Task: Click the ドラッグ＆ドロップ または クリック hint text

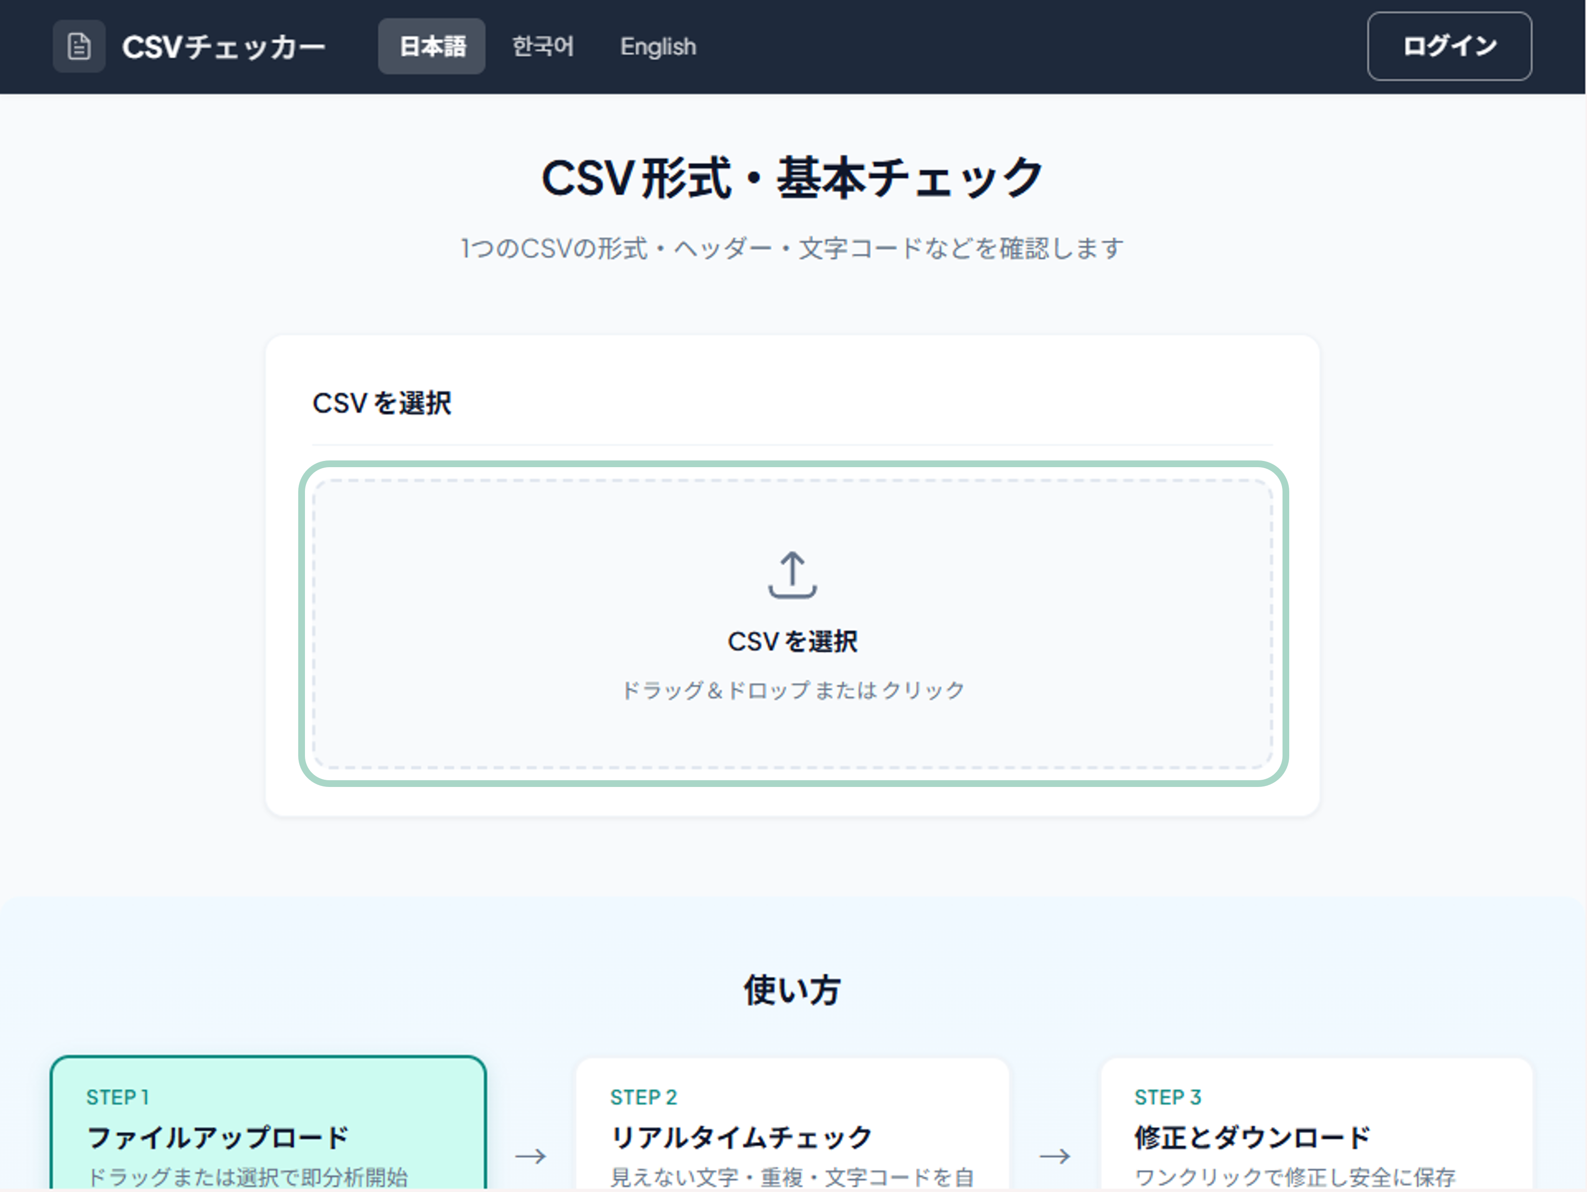Action: 792,689
